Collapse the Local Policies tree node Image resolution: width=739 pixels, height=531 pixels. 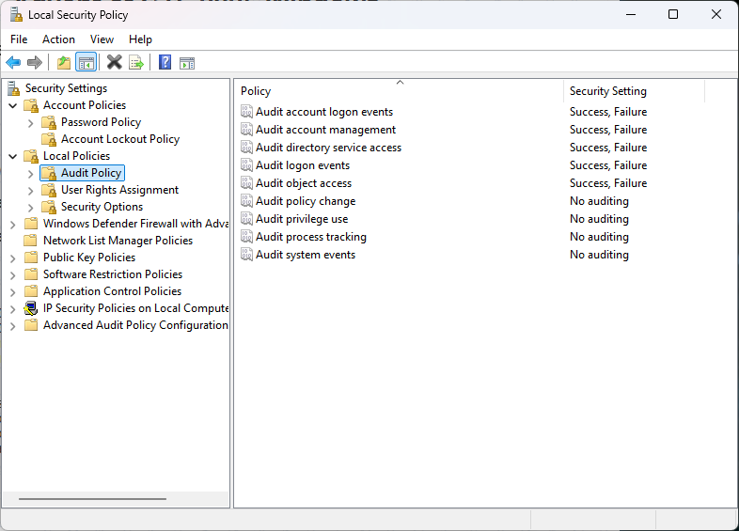coord(13,156)
